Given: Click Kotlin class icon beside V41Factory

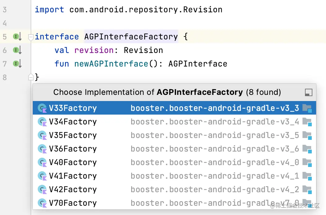Looking at the screenshot, I should click(42, 176).
